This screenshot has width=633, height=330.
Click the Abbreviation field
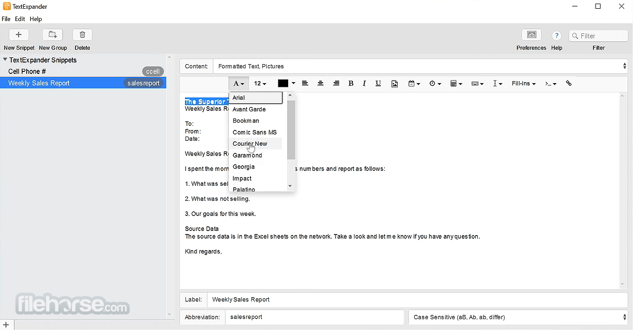[x=314, y=317]
